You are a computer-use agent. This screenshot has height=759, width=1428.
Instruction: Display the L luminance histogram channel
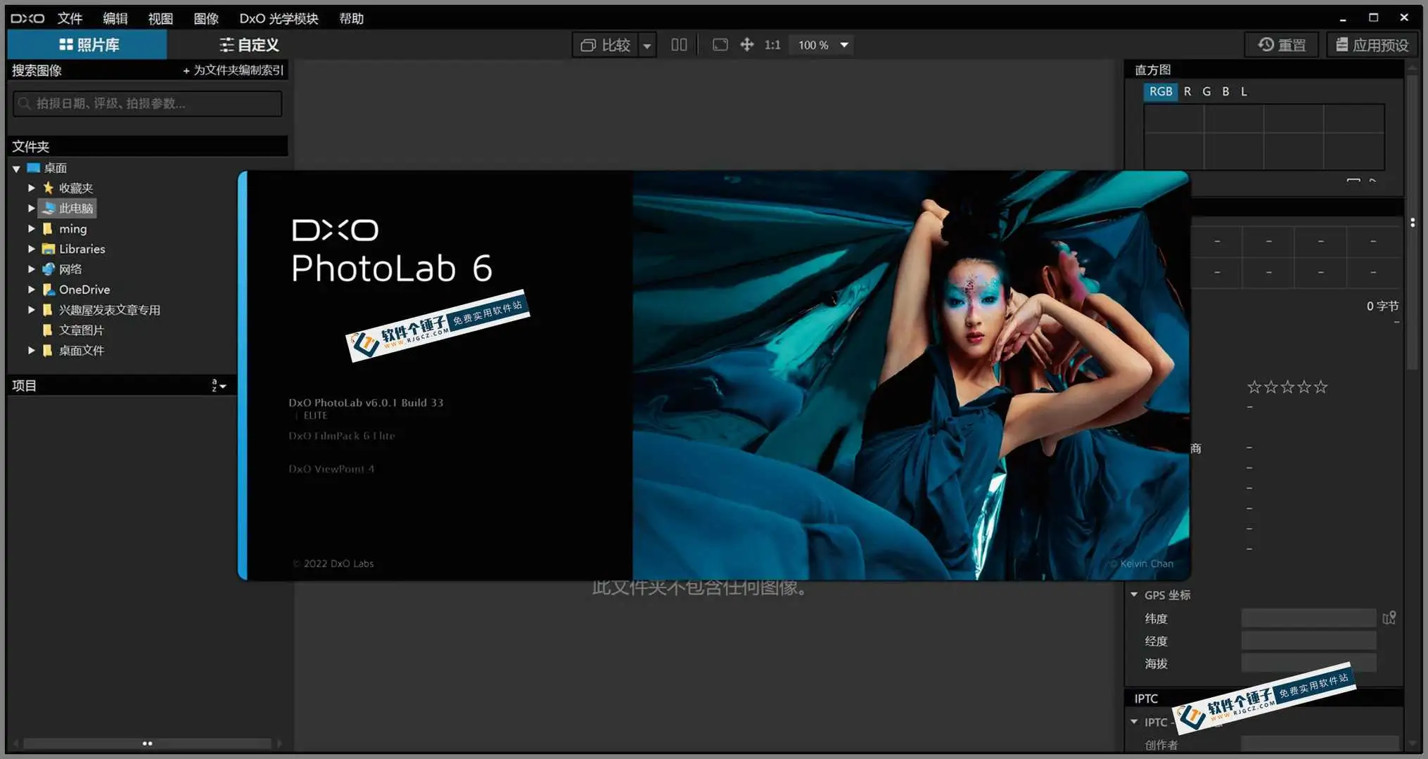coord(1243,91)
